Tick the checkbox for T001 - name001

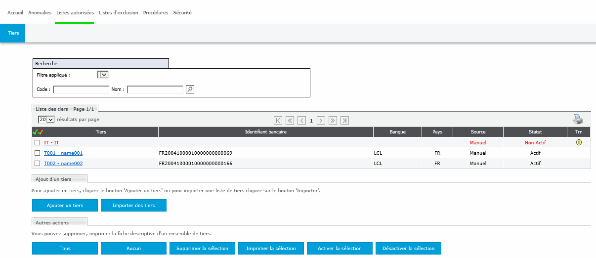click(x=37, y=153)
